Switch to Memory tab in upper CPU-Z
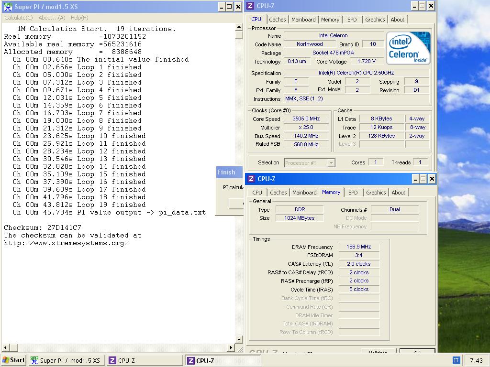This screenshot has width=490, height=367. coord(330,20)
